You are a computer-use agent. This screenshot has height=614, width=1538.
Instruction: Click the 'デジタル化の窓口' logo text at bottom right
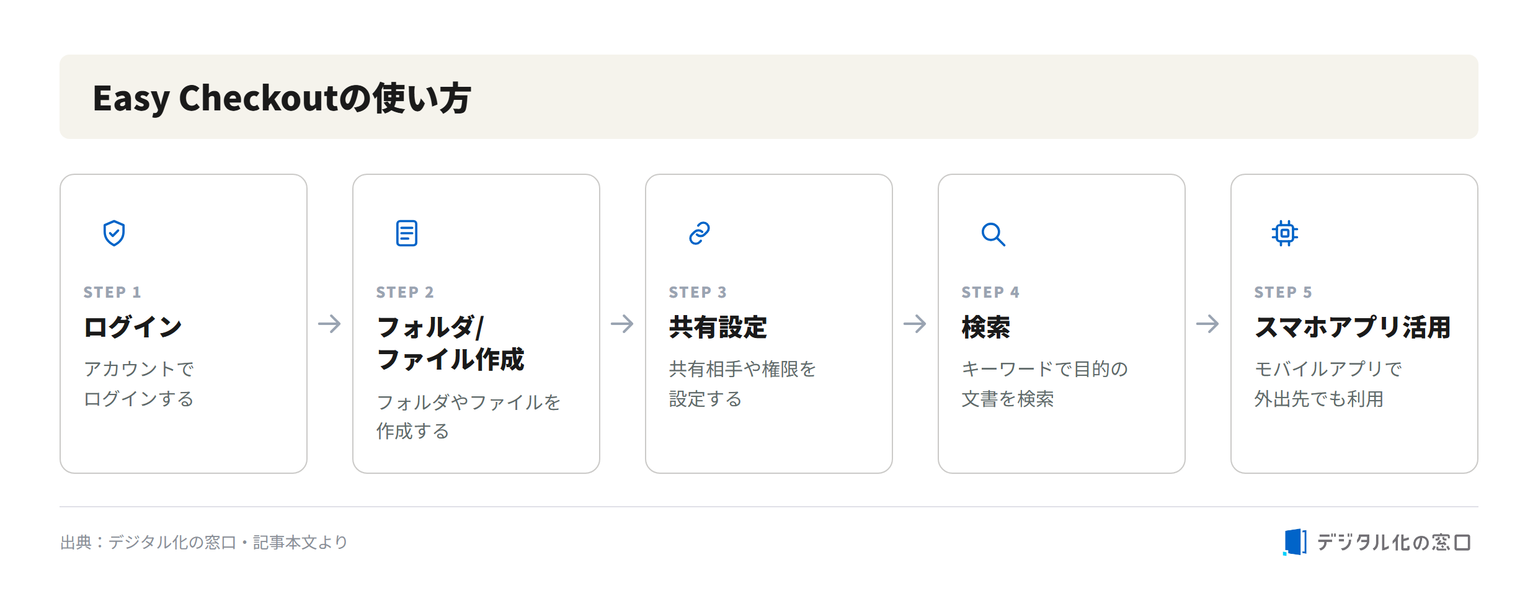point(1394,542)
